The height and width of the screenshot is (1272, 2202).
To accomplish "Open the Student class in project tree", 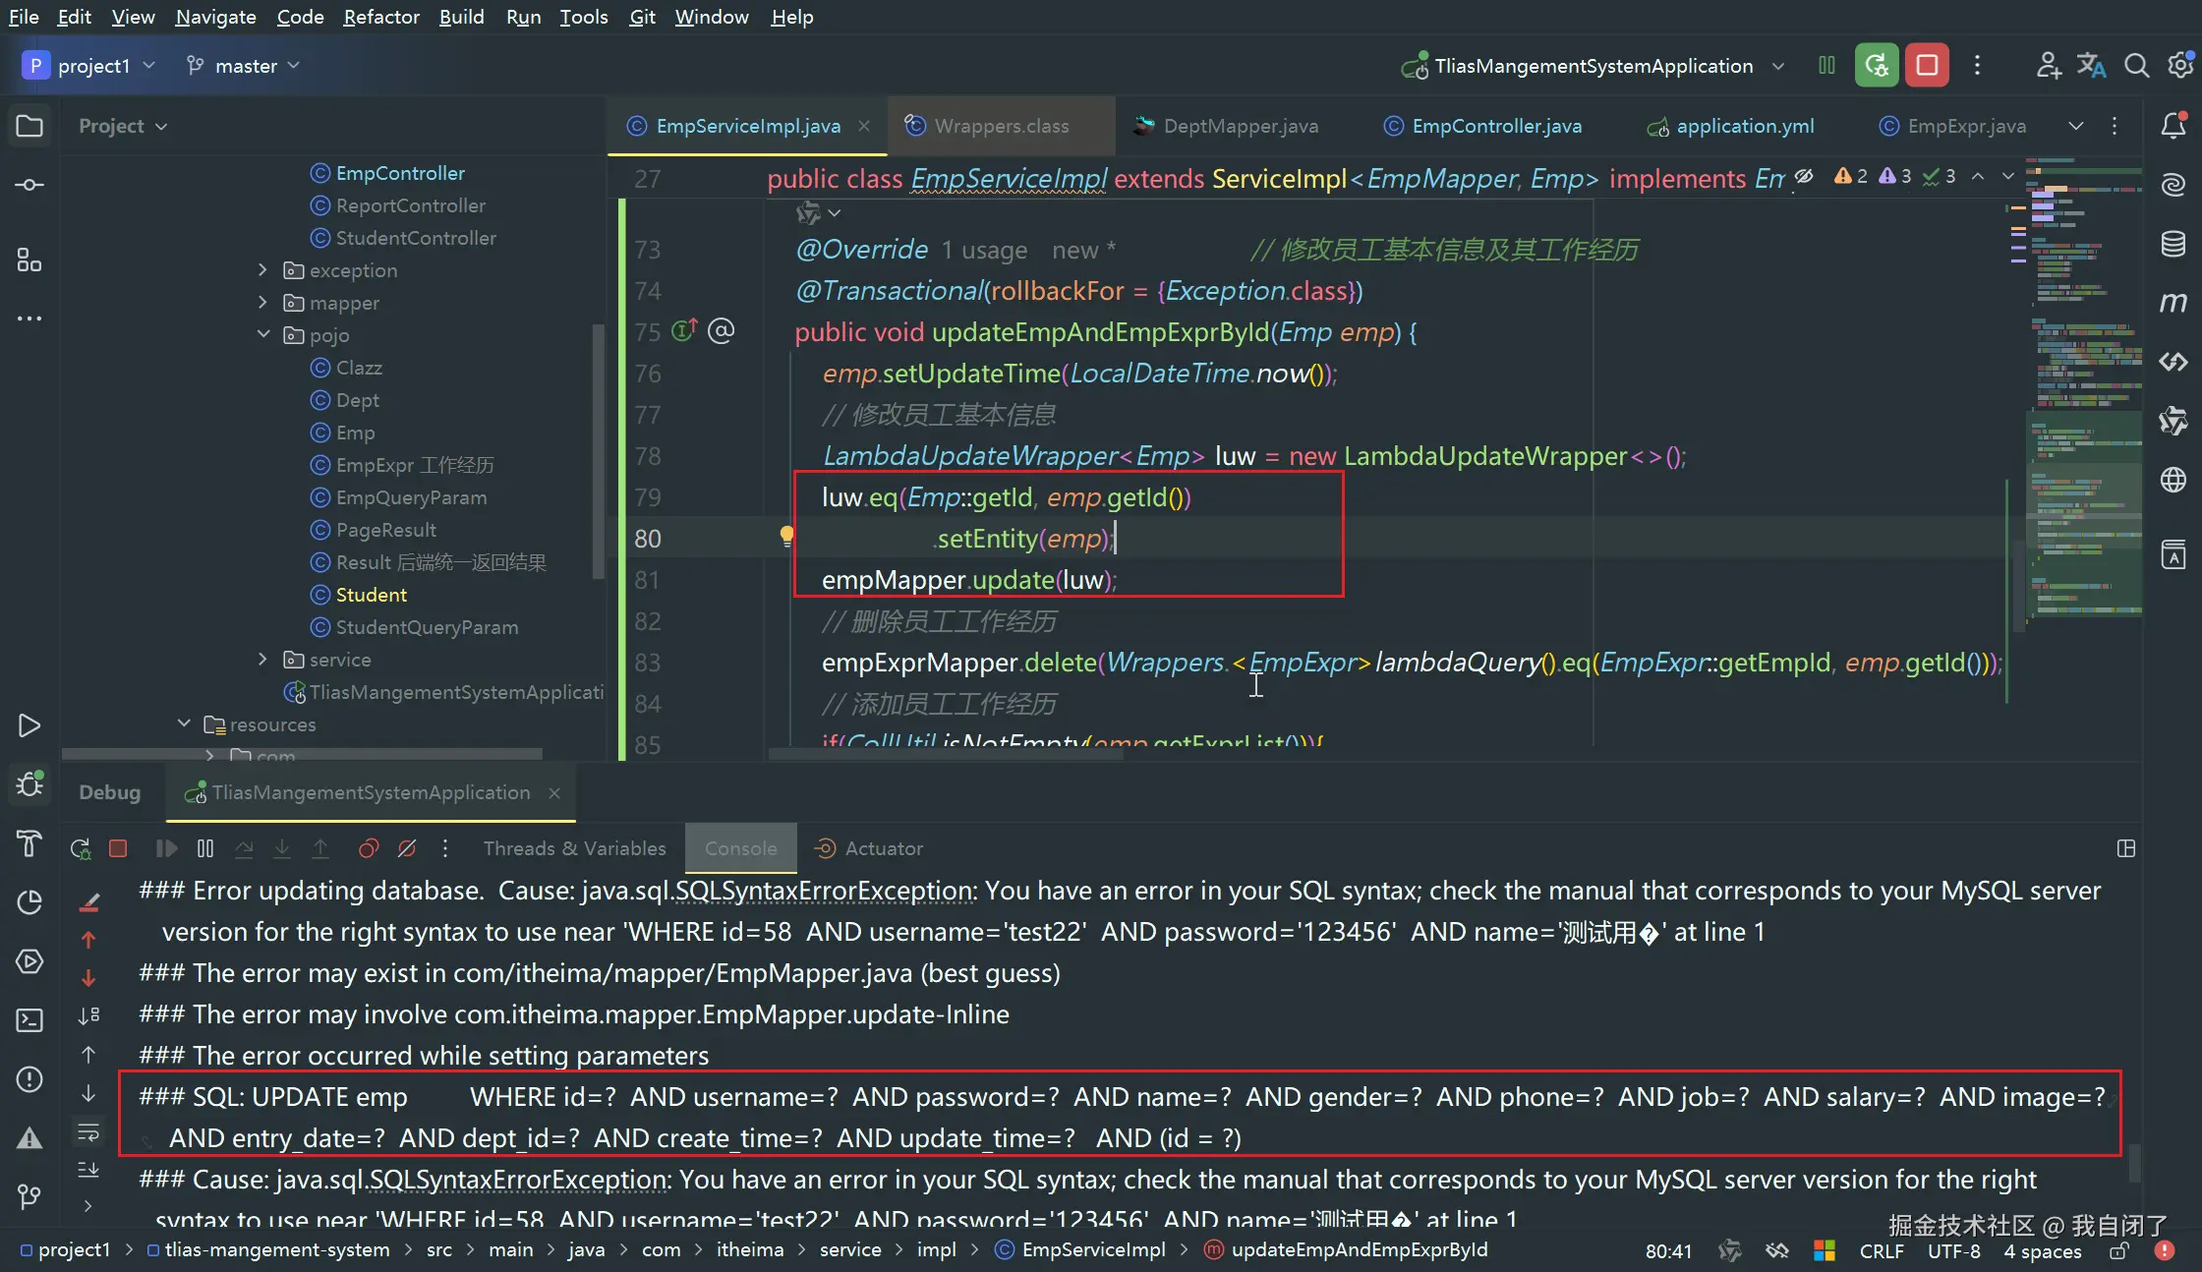I will [x=371, y=595].
